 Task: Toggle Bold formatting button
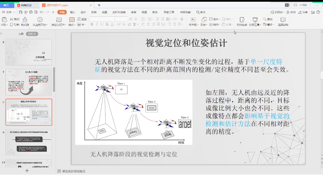point(92,24)
